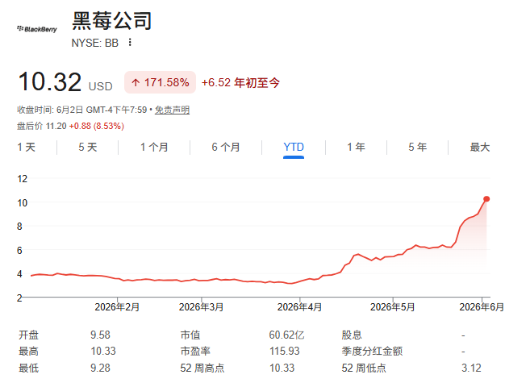Select the YTD range tab
The image size is (505, 383).
coord(294,147)
